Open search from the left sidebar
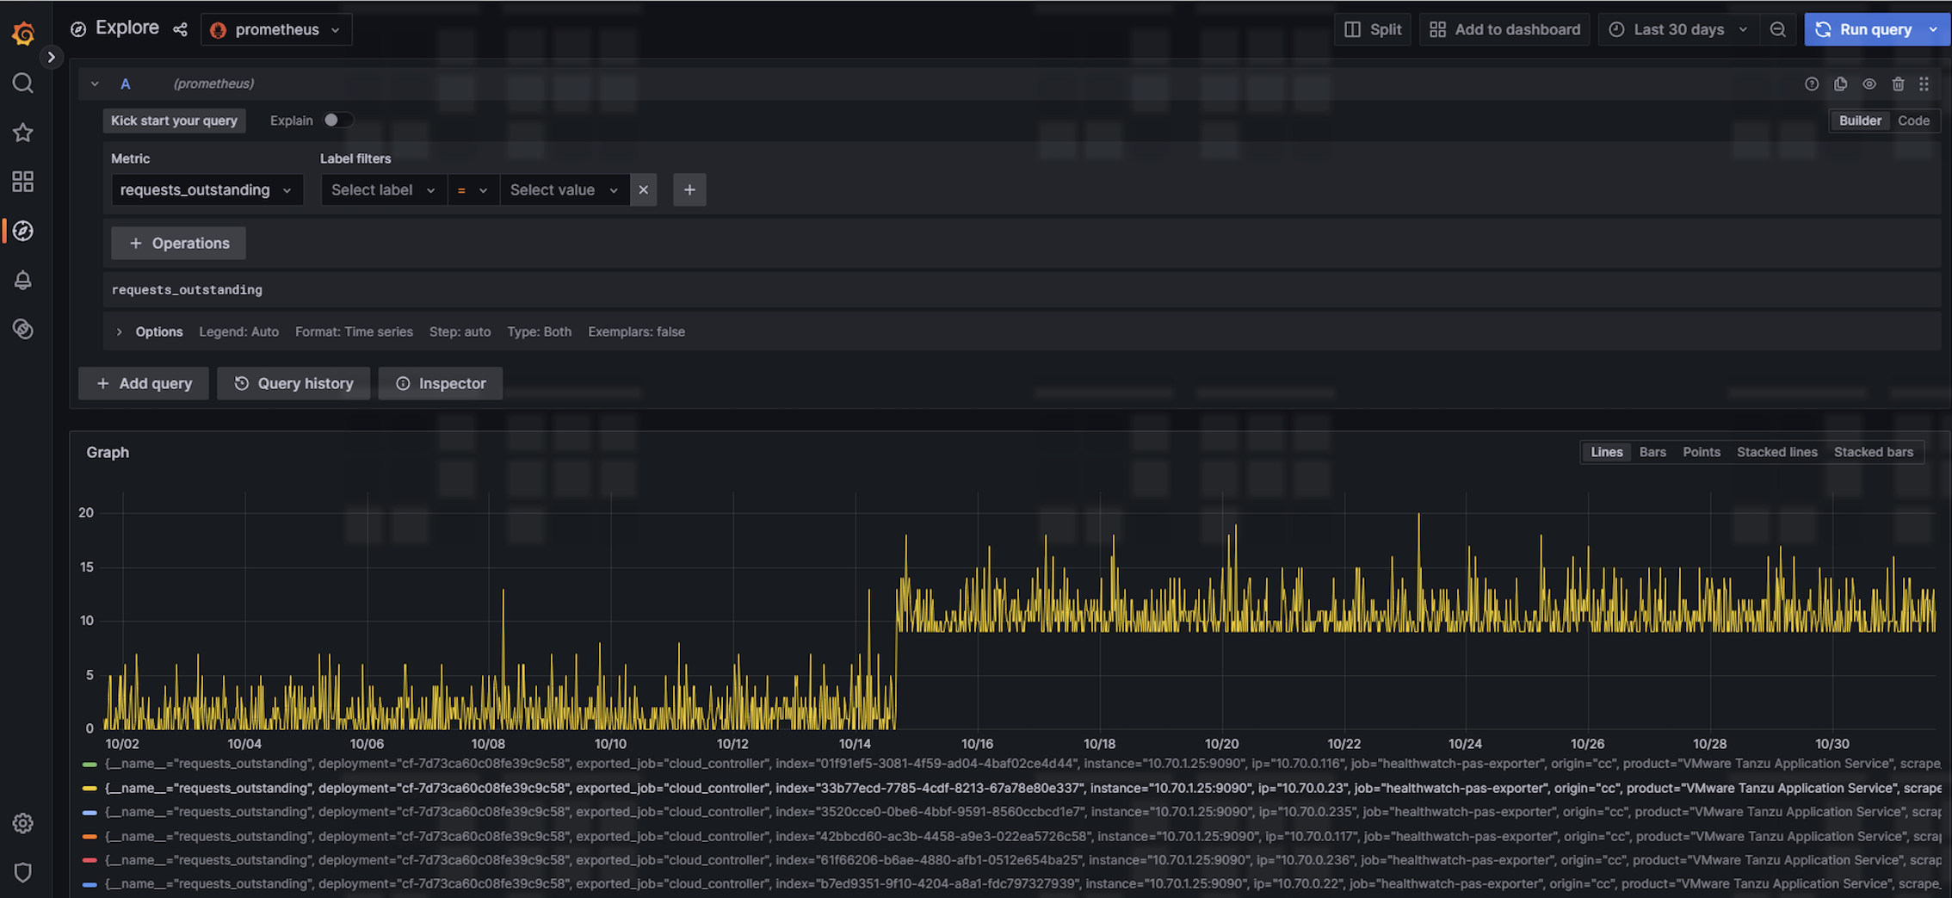This screenshot has height=898, width=1952. (x=23, y=84)
